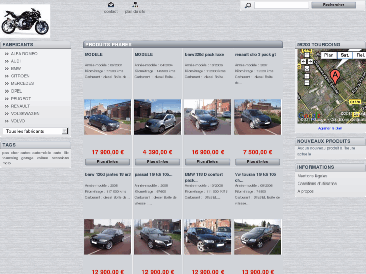Click the tourcoing tag

pyautogui.click(x=10, y=158)
